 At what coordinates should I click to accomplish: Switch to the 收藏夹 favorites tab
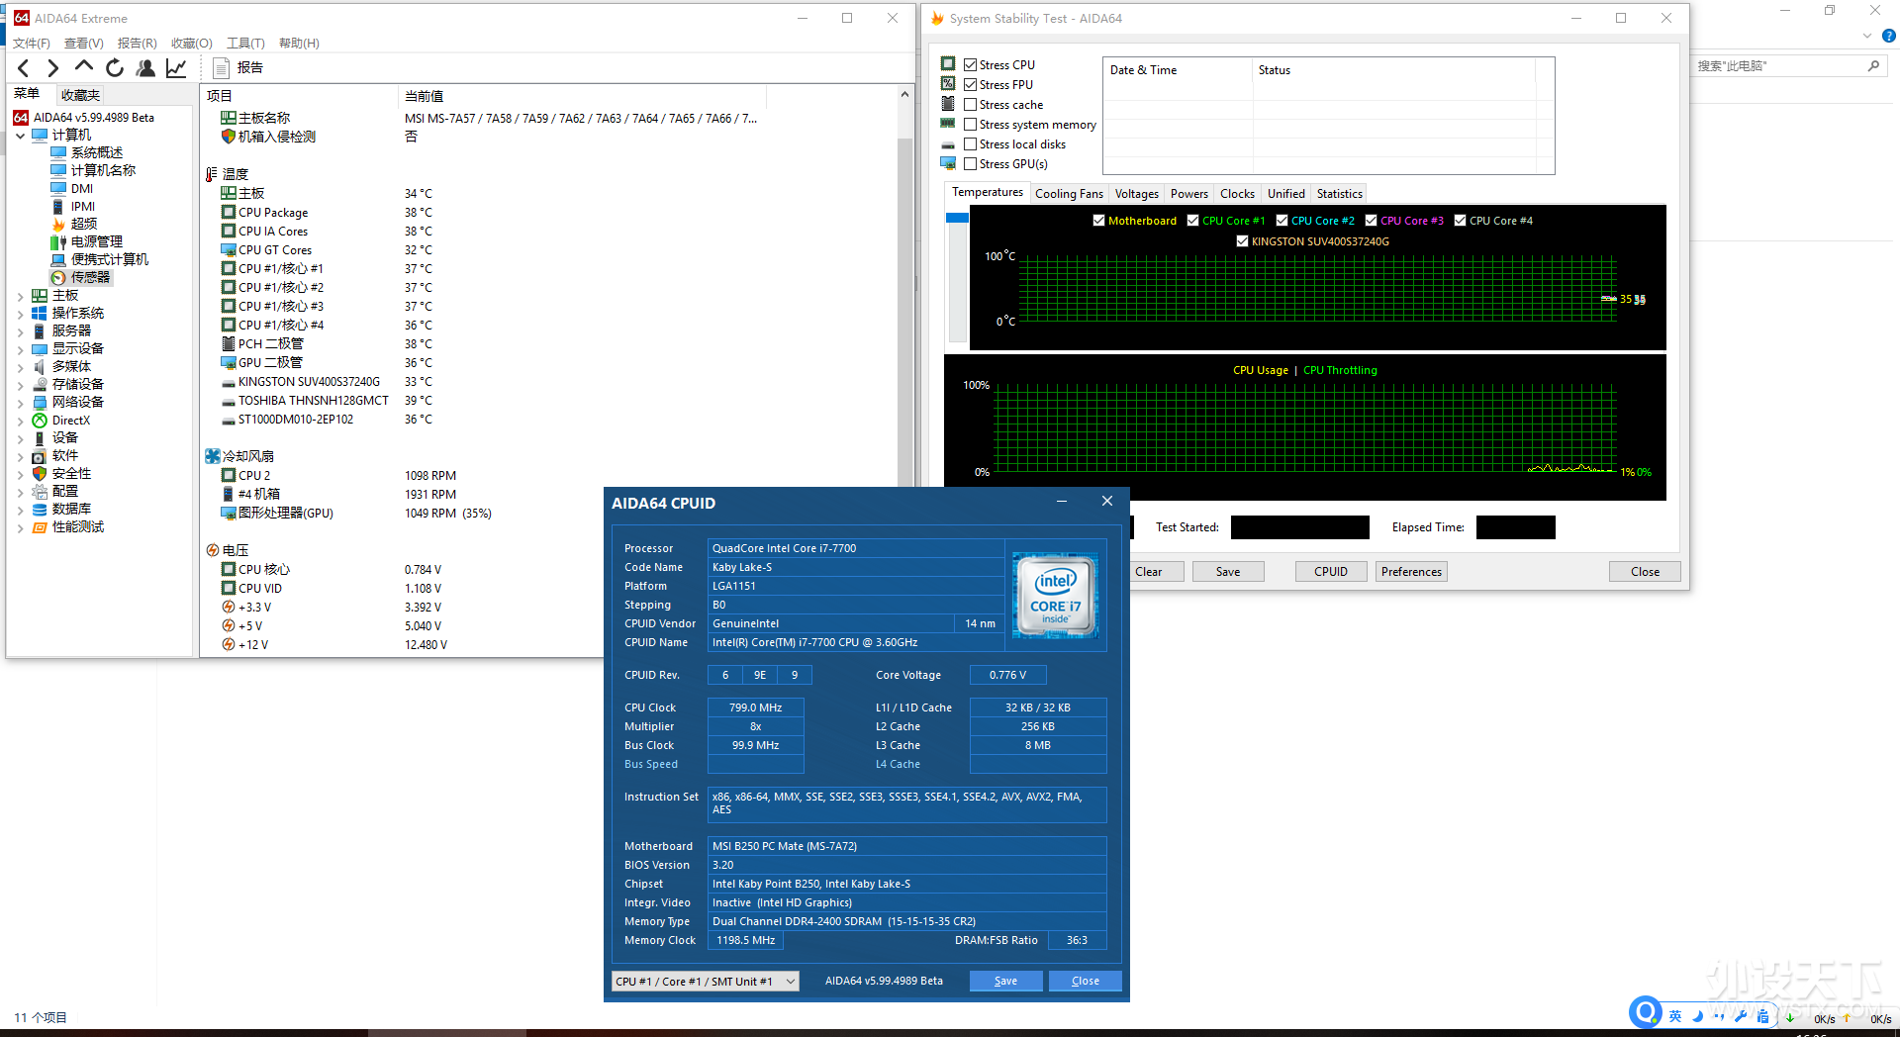(79, 95)
